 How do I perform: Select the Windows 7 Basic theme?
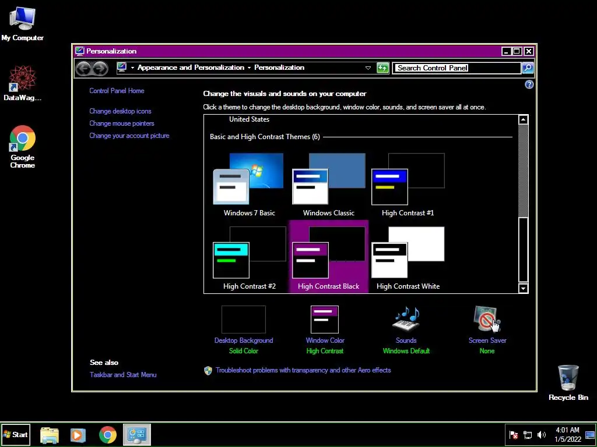coord(249,185)
